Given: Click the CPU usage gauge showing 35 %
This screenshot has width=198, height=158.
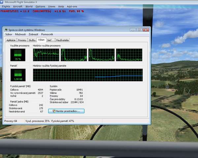Looking at the screenshot, I should 18,55.
